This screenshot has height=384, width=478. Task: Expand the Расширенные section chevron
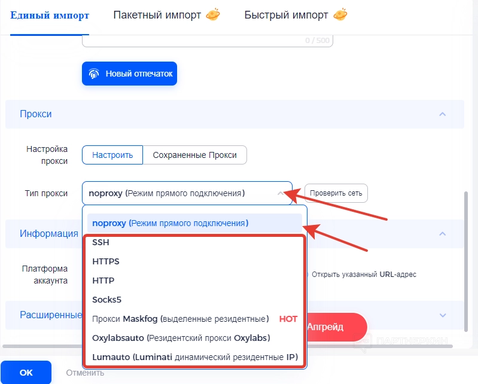point(442,315)
